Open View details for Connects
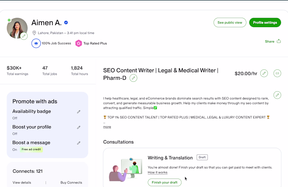The image size is (288, 187). (22, 182)
